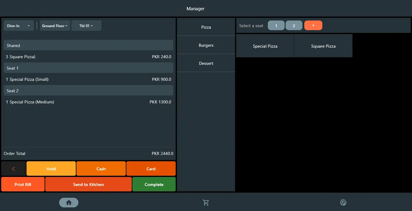Click the green Complete button
The image size is (412, 211).
point(154,184)
